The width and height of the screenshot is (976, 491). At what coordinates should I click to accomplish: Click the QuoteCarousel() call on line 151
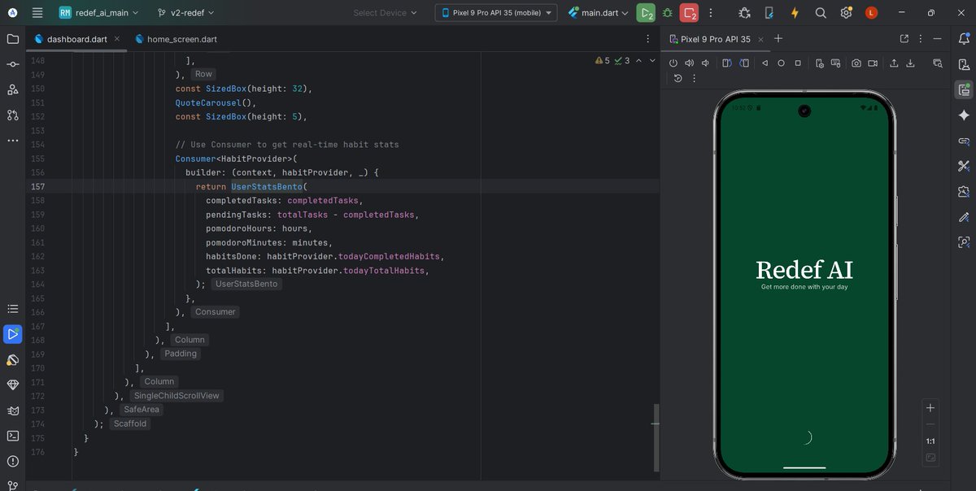click(x=216, y=103)
